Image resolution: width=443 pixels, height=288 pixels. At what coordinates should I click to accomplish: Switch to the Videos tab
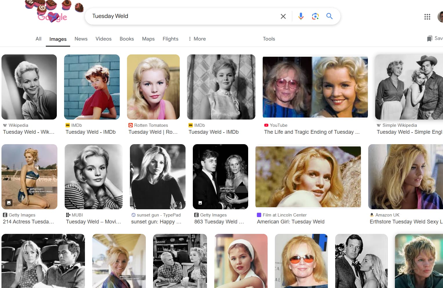104,39
